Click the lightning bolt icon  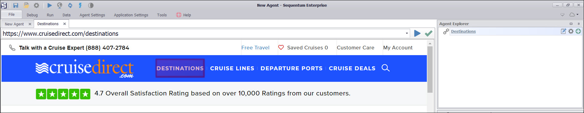point(80,5)
